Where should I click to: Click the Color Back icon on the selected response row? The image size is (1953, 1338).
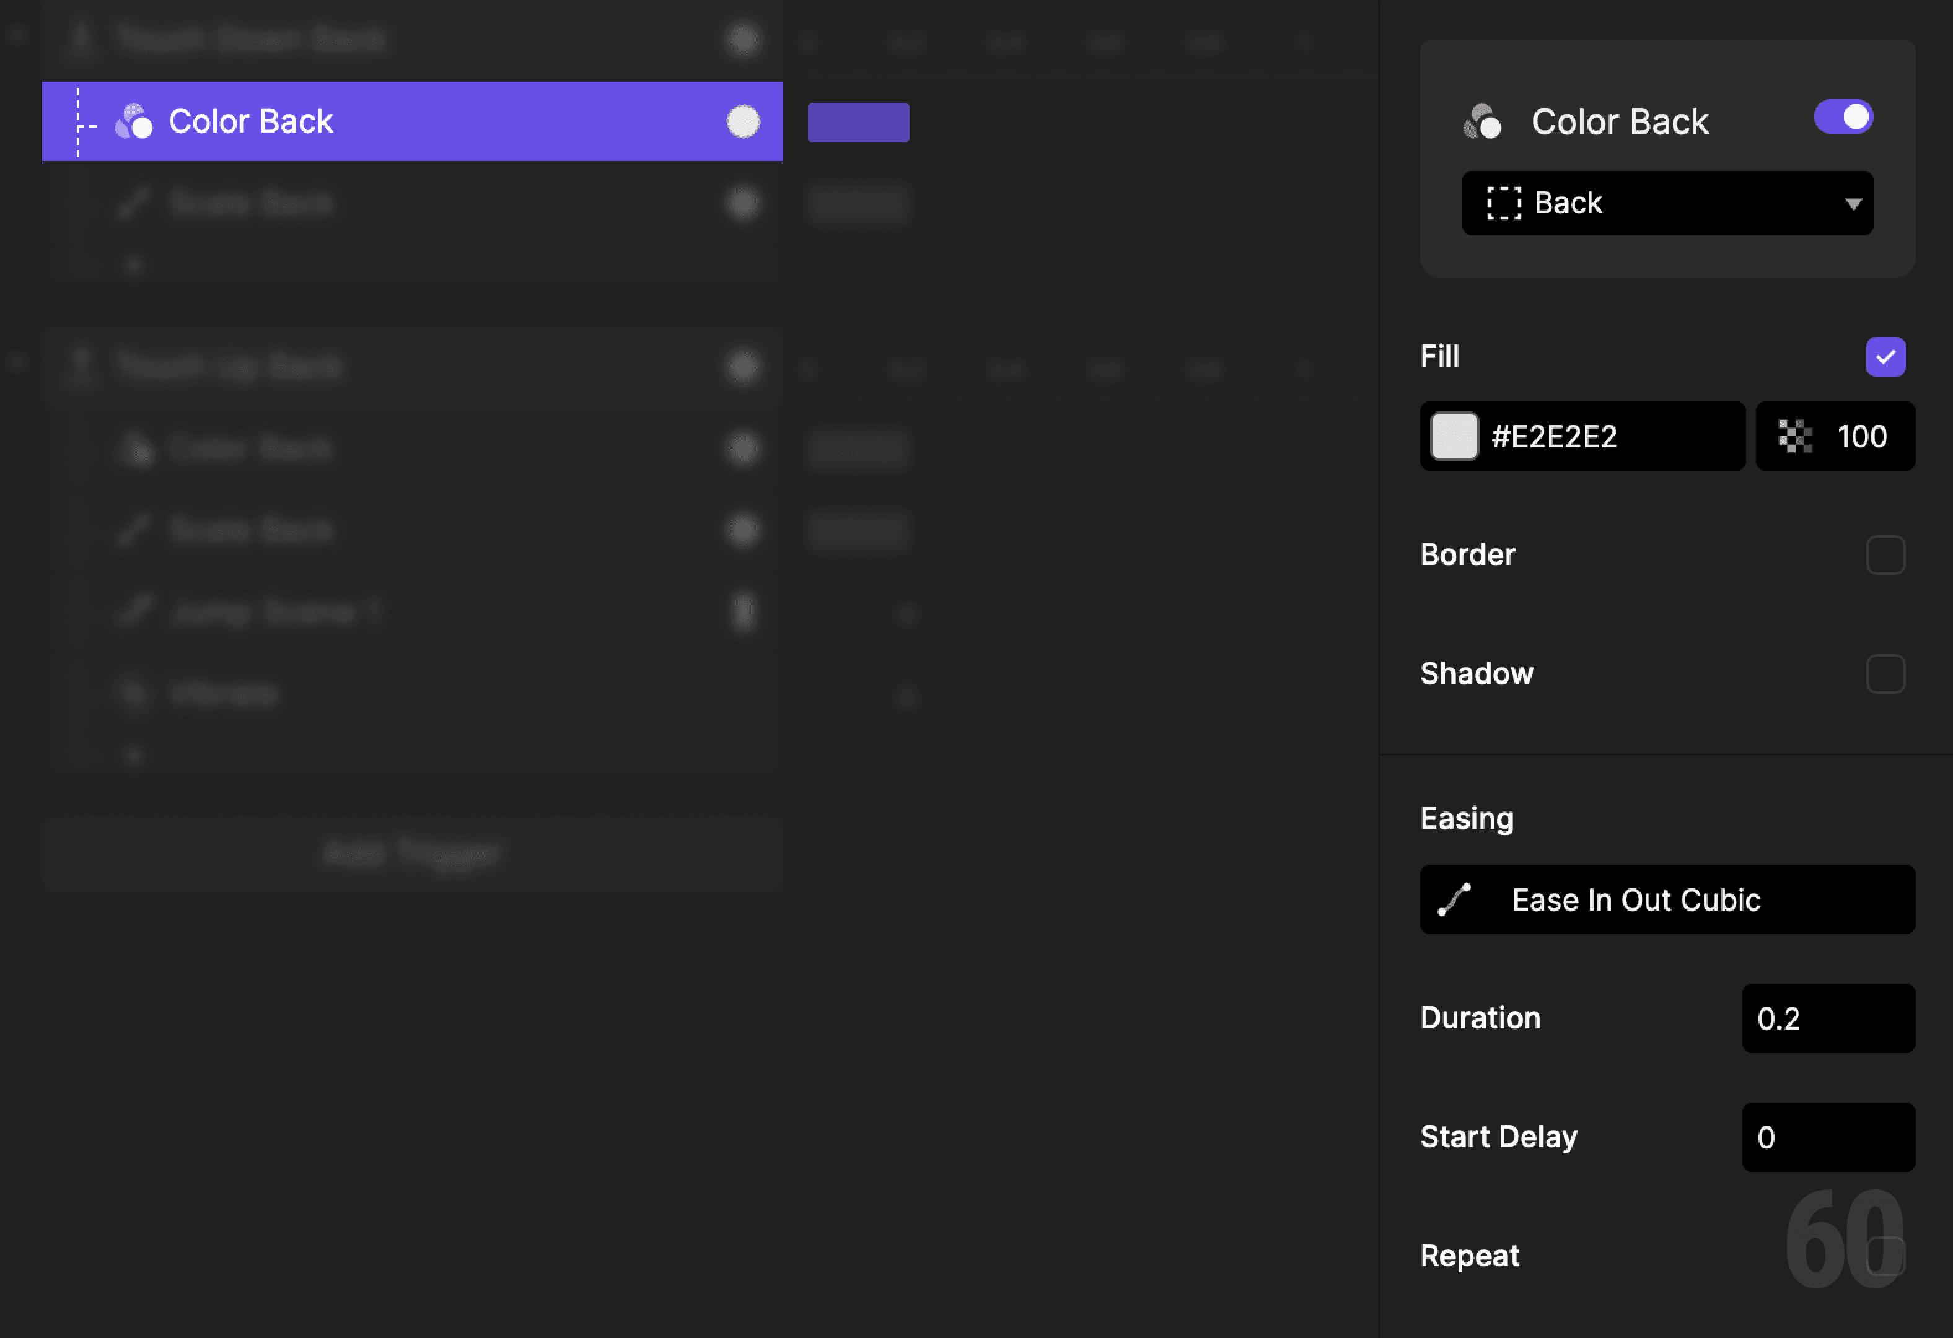point(134,122)
